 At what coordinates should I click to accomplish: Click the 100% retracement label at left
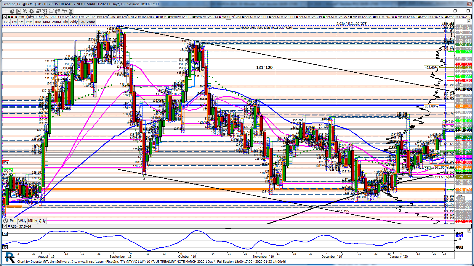tap(7, 170)
